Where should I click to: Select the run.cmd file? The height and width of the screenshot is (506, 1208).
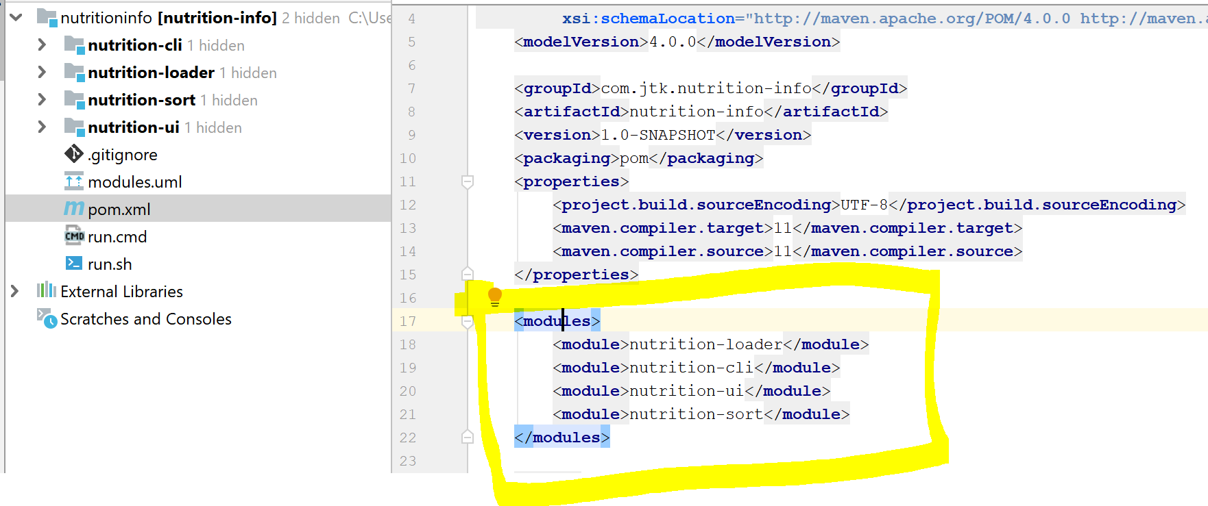point(117,237)
